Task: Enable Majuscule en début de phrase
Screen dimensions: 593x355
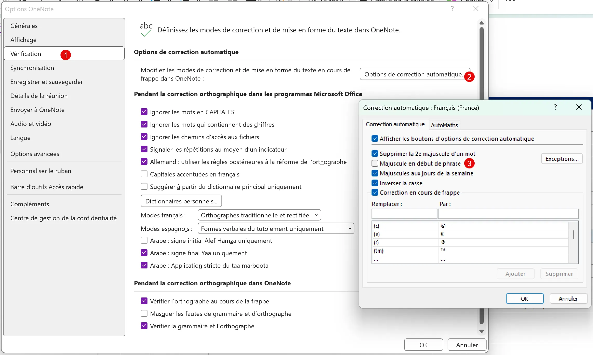Action: point(375,163)
